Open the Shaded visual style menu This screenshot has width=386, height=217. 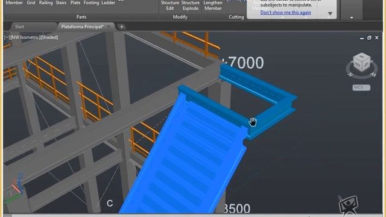[49, 37]
